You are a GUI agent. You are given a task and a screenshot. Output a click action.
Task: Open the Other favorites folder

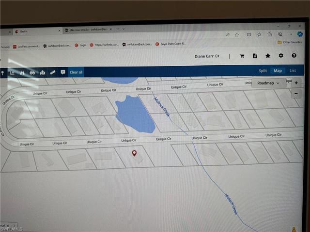(x=290, y=42)
